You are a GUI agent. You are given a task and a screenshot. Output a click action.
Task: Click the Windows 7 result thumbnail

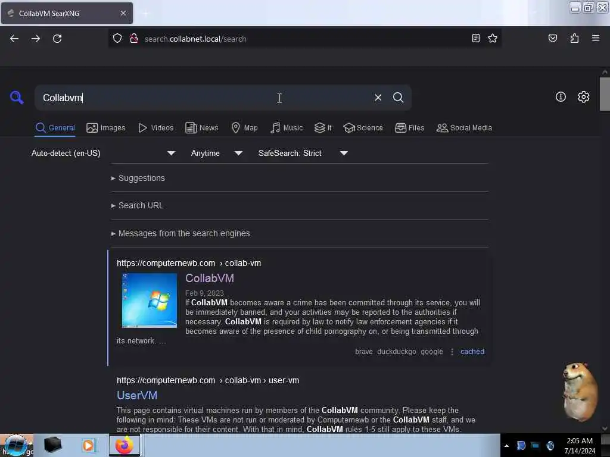150,300
